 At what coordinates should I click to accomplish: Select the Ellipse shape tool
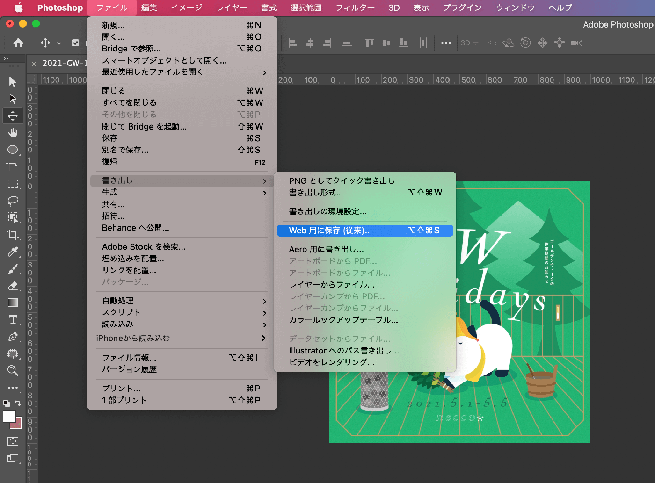[13, 150]
